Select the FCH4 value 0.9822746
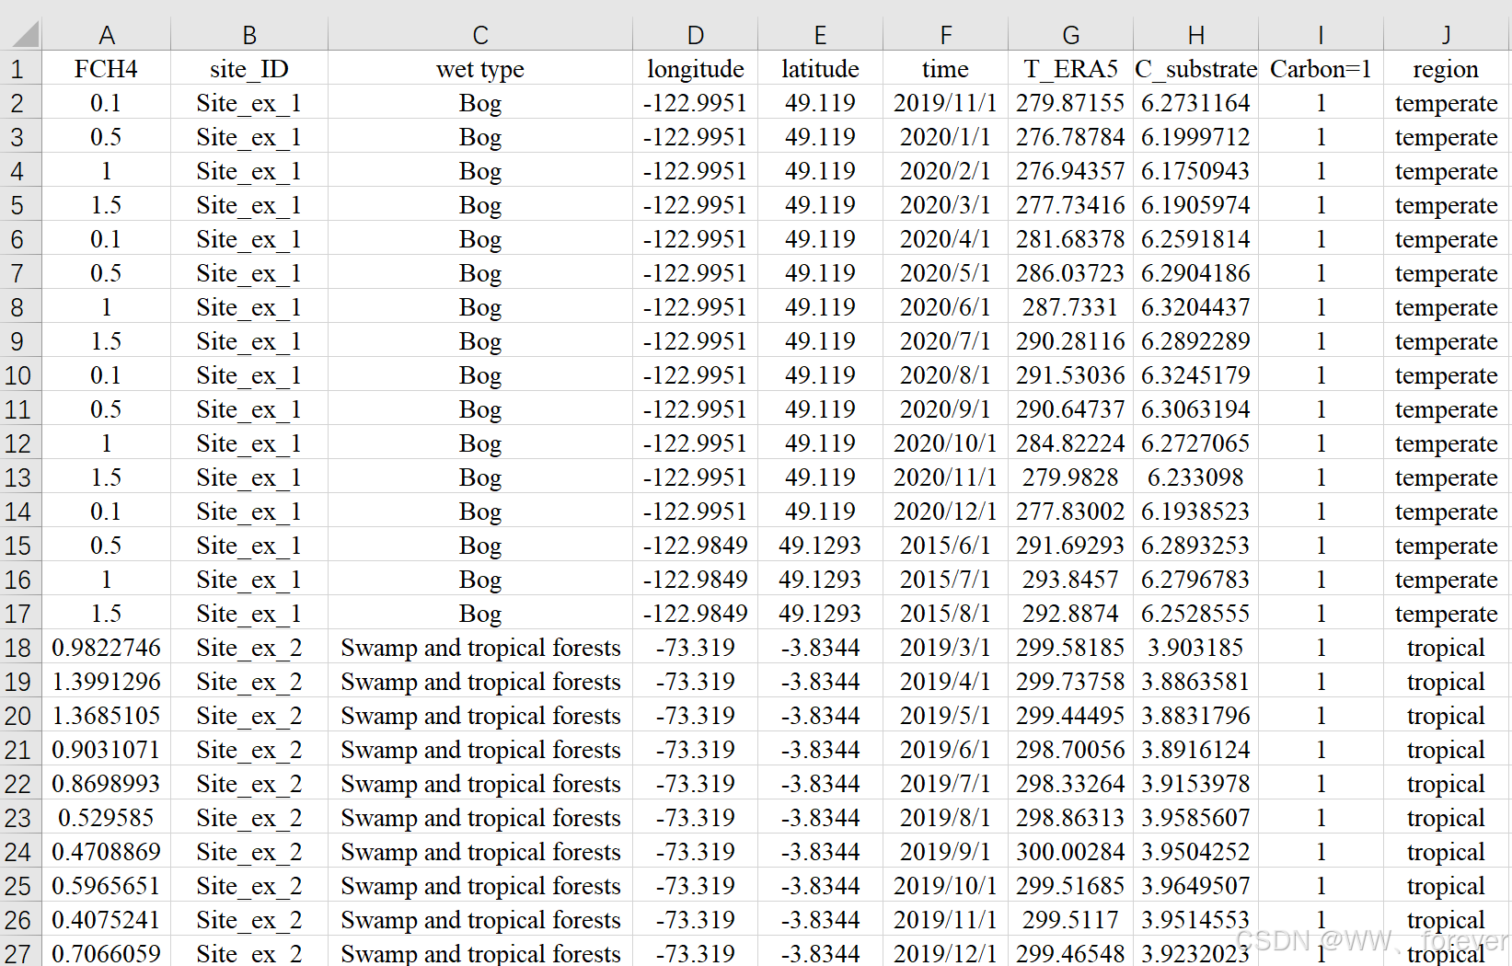The height and width of the screenshot is (966, 1512). coord(107,647)
